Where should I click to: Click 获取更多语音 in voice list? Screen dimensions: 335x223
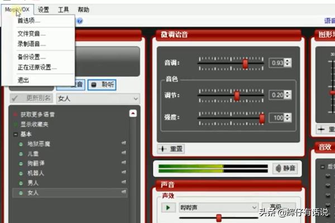pos(37,115)
